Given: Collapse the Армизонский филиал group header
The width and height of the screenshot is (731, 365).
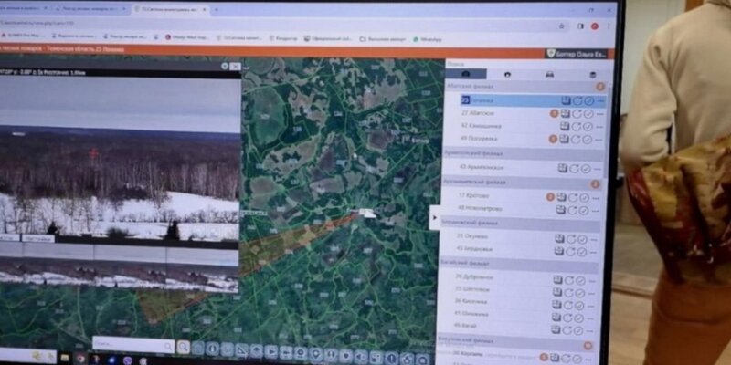Looking at the screenshot, I should (523, 154).
